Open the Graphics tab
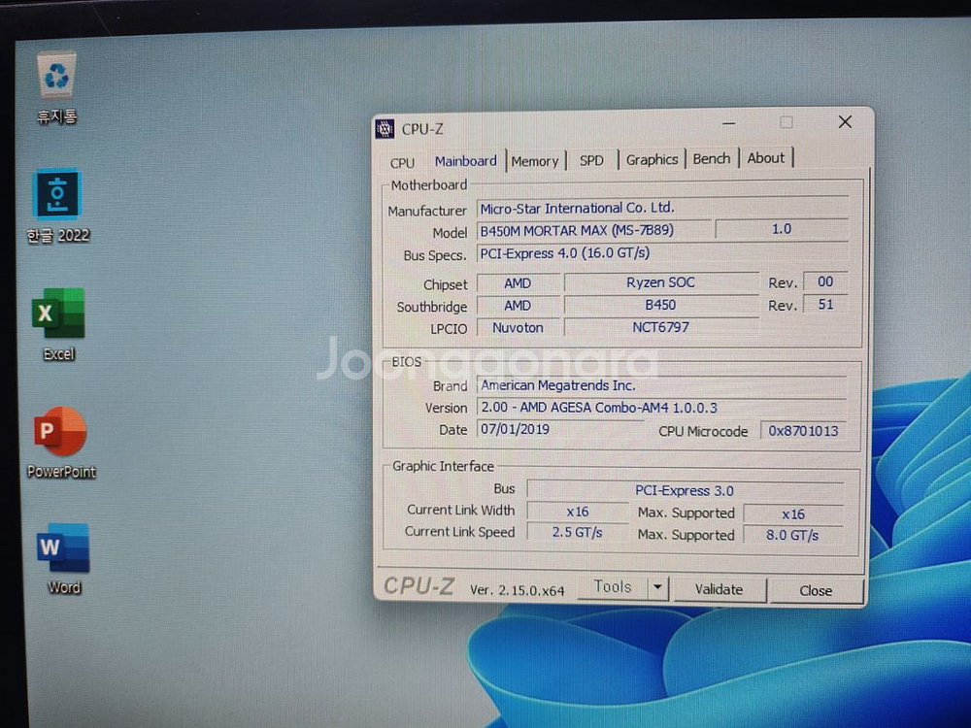This screenshot has height=728, width=971. click(652, 159)
